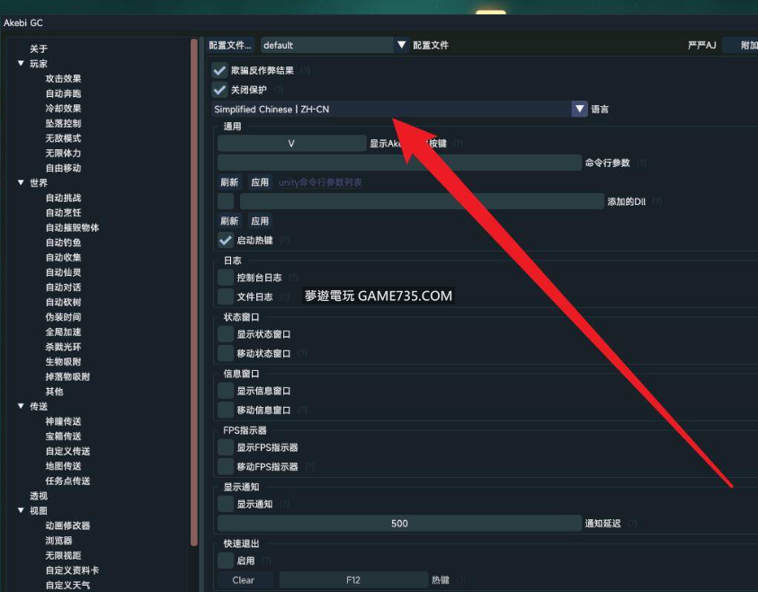Select 无敌模式 in the sidebar
758x592 pixels.
tap(63, 138)
